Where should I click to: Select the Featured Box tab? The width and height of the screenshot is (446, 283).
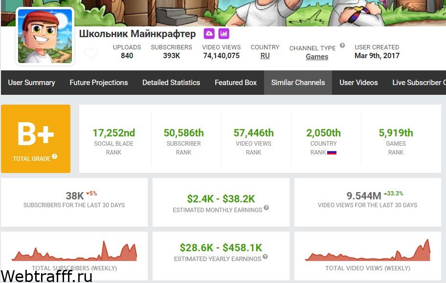pos(236,83)
